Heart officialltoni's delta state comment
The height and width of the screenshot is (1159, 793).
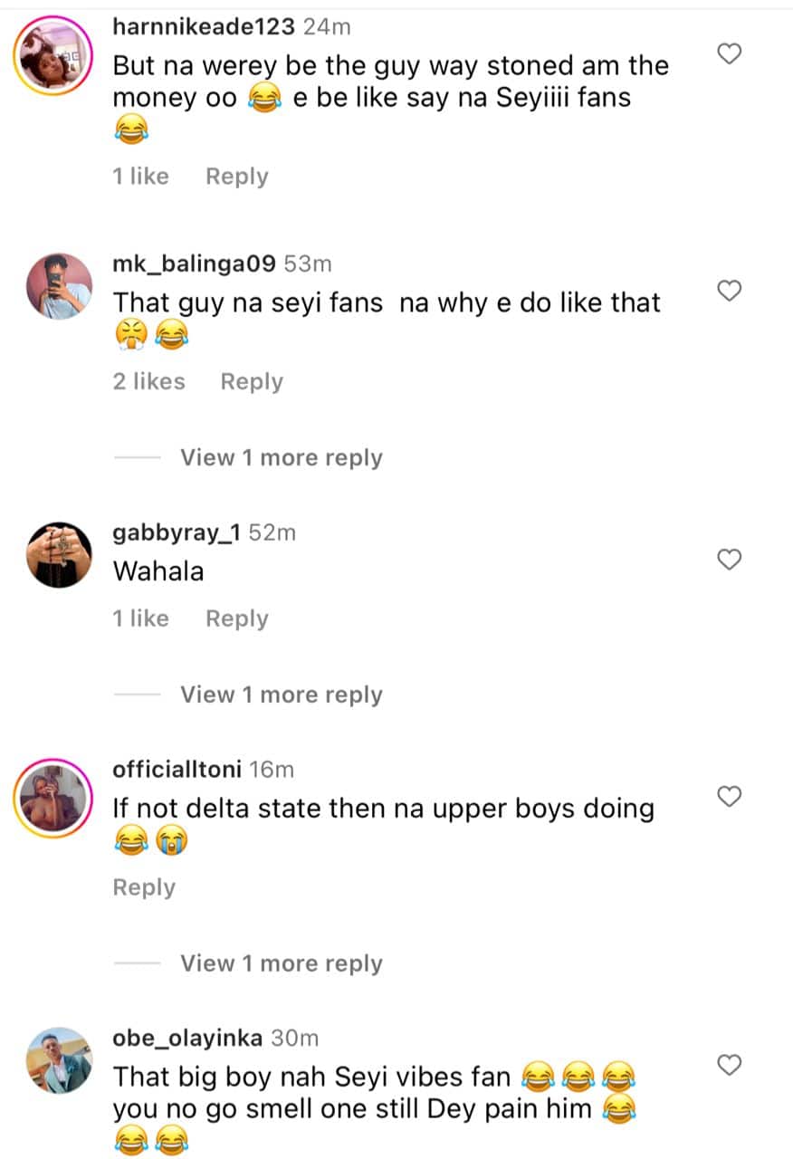click(730, 797)
